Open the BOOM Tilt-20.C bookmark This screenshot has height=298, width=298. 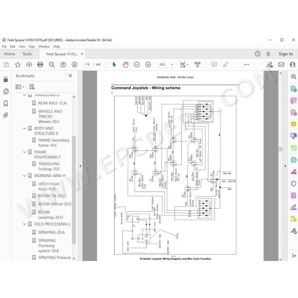pos(52,196)
